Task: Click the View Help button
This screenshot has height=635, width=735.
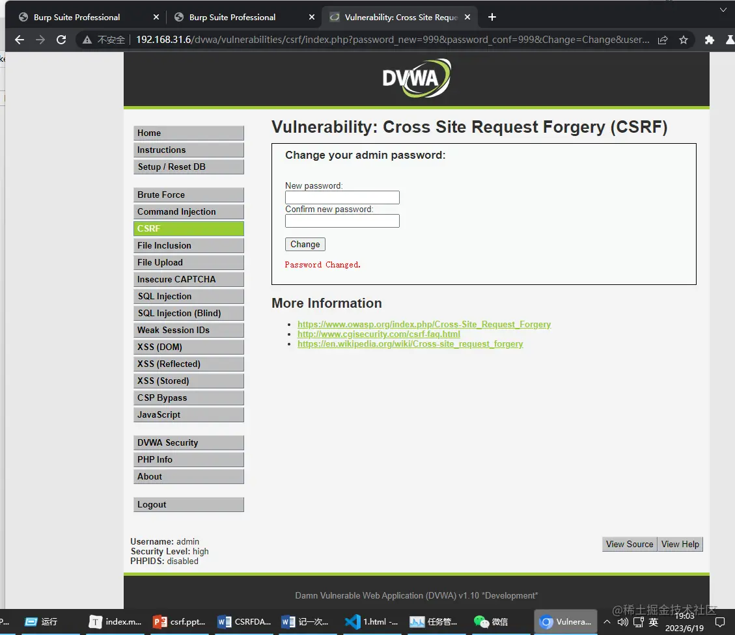Action: [x=680, y=544]
